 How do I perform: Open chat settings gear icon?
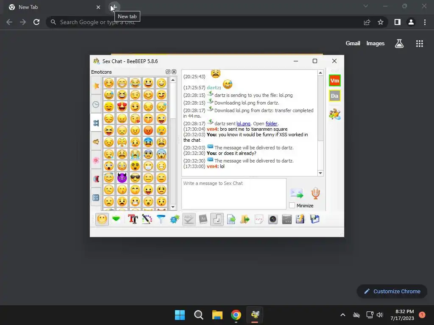175,219
